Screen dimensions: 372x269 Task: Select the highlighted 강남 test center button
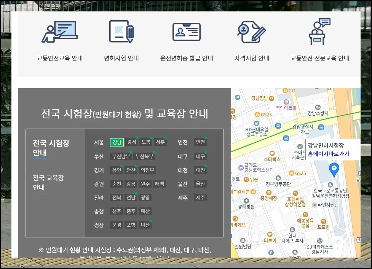tap(117, 142)
